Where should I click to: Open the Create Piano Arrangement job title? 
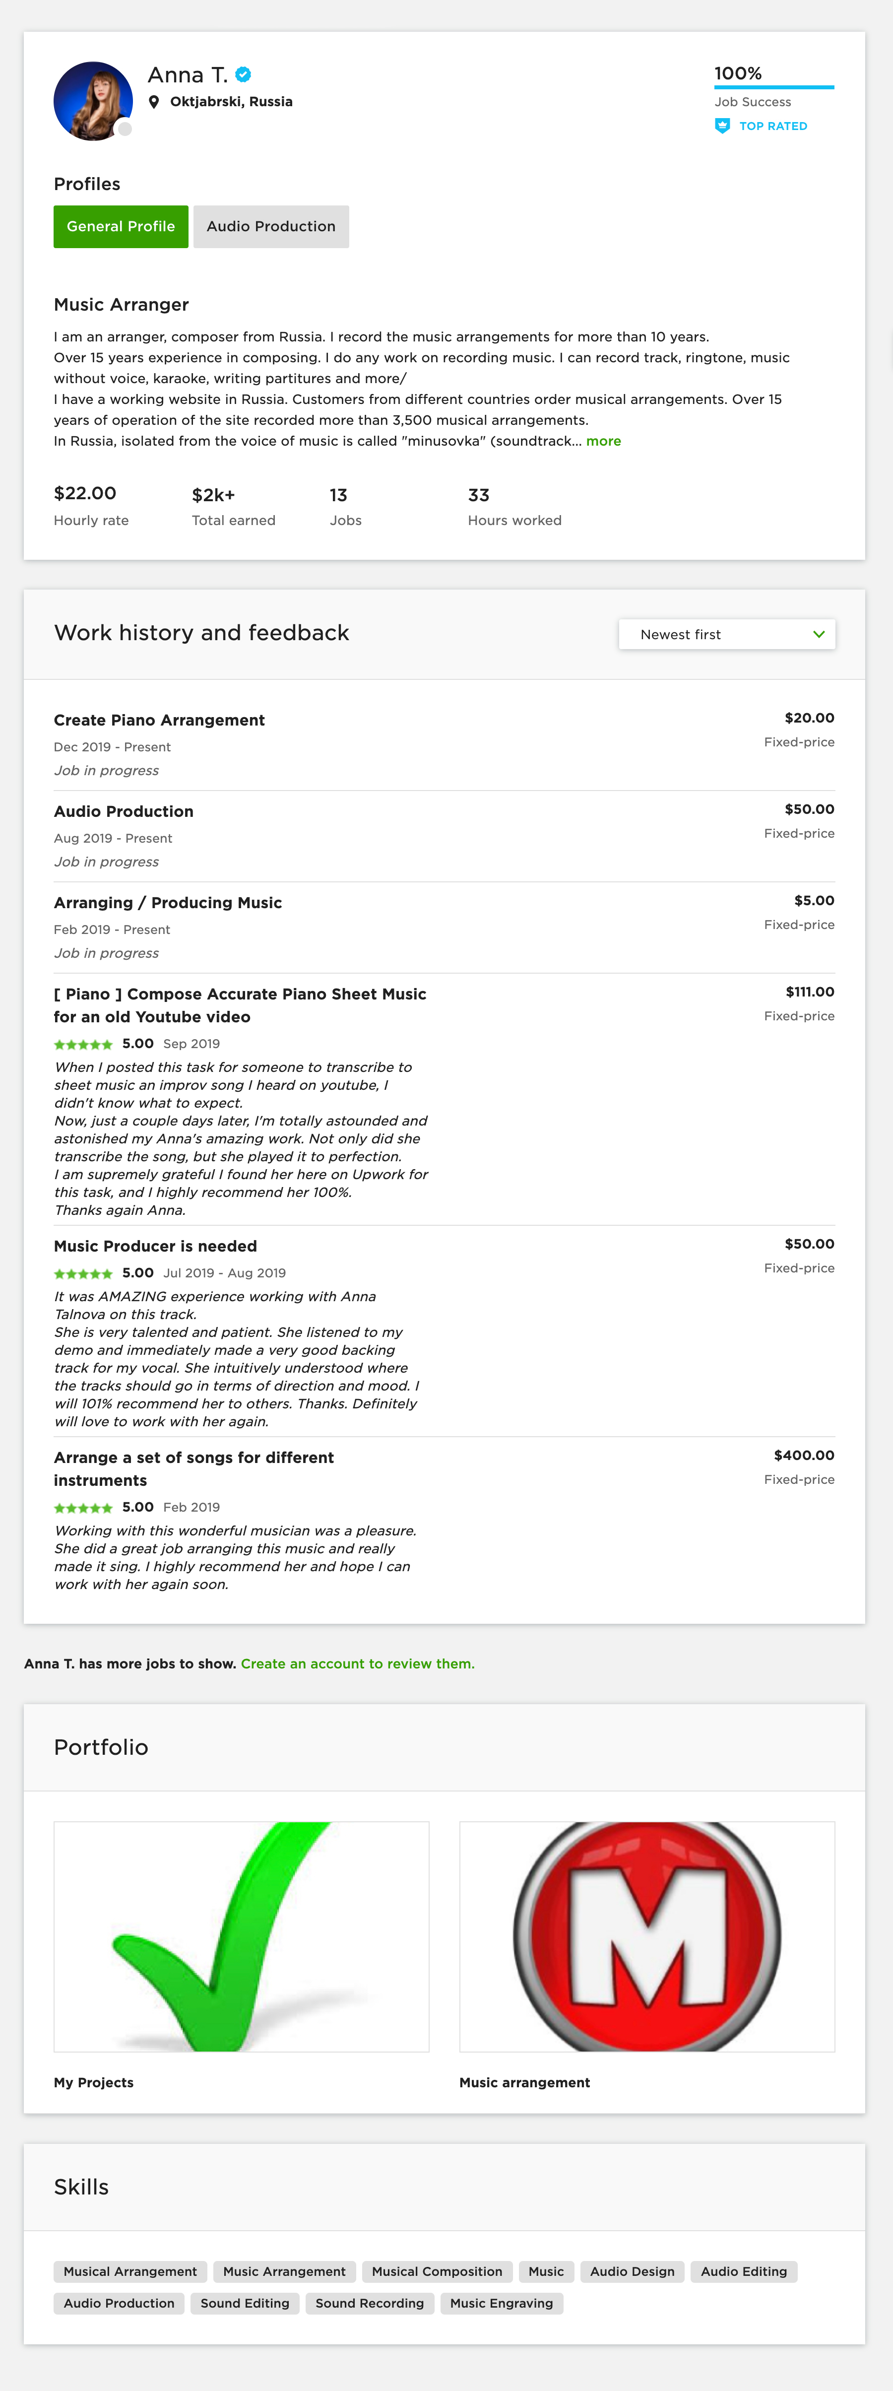(160, 720)
